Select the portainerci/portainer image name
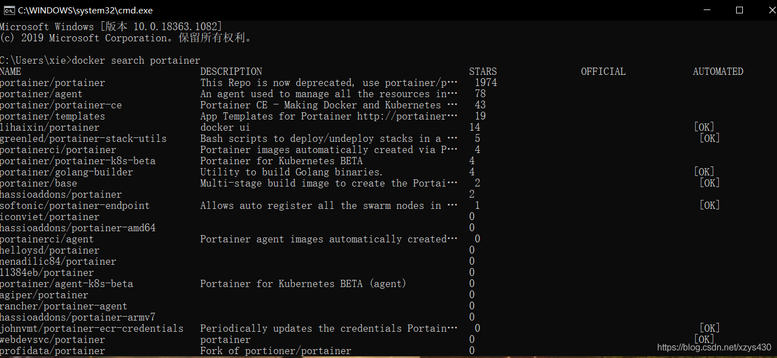 58,150
